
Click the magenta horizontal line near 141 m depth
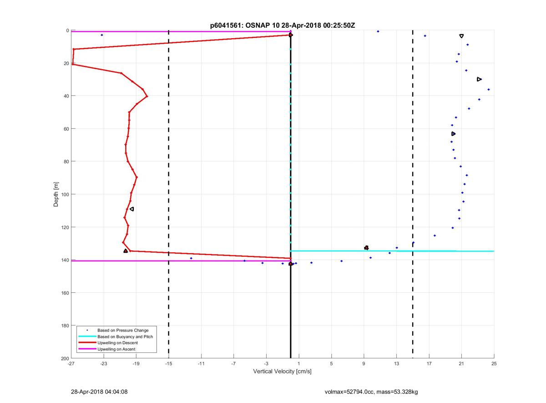pyautogui.click(x=181, y=261)
